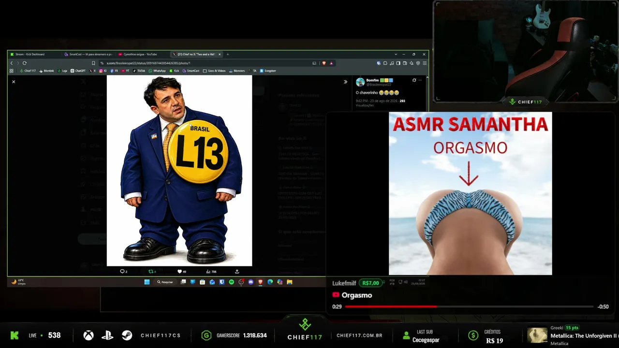This screenshot has height=348, width=619.
Task: Open the TA bookmark
Action: [x=252, y=71]
